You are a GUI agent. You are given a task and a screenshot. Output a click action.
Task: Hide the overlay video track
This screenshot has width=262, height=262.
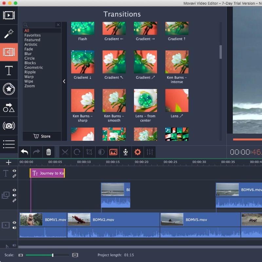pyautogui.click(x=14, y=190)
